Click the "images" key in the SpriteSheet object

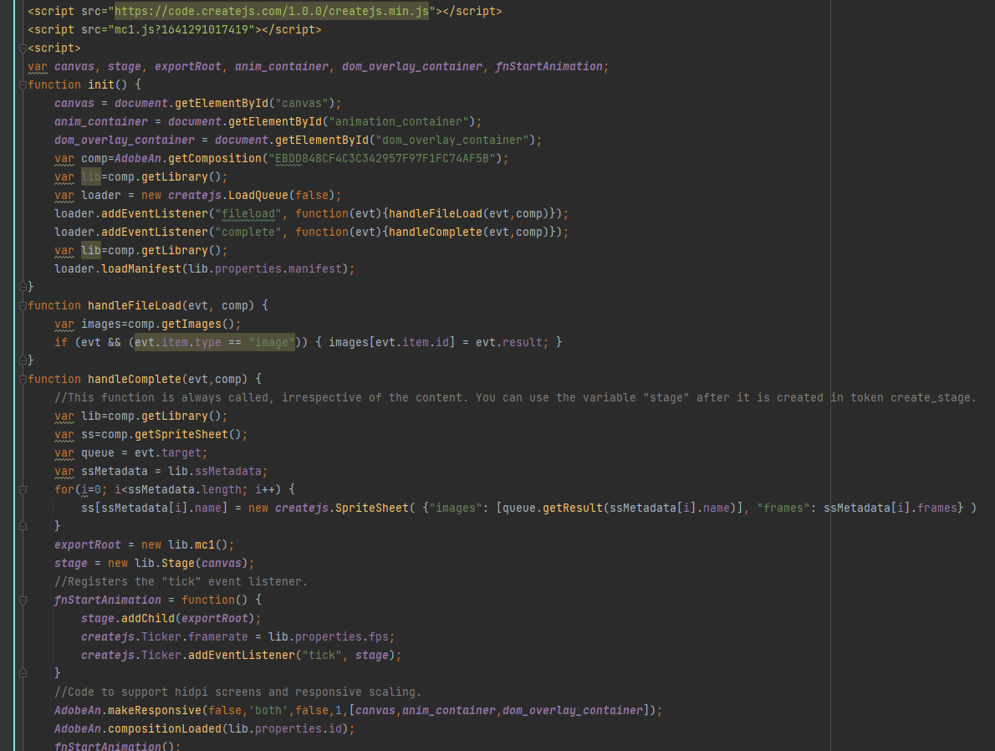(x=456, y=508)
